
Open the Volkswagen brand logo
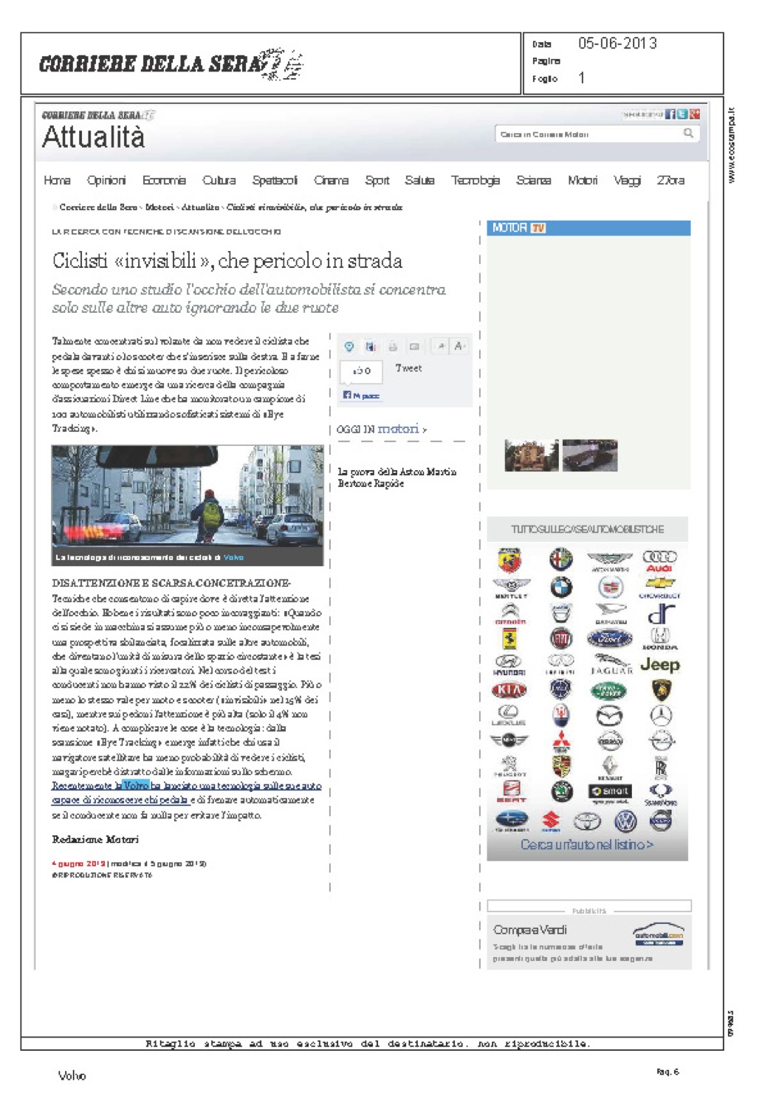point(625,821)
